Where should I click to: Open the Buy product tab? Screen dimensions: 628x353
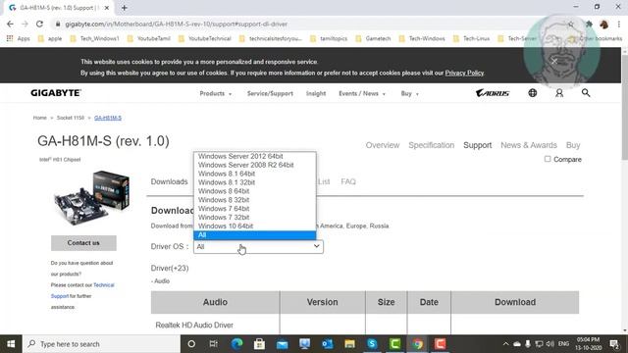573,145
